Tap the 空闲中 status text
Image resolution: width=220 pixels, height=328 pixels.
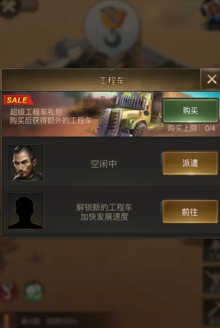[103, 164]
